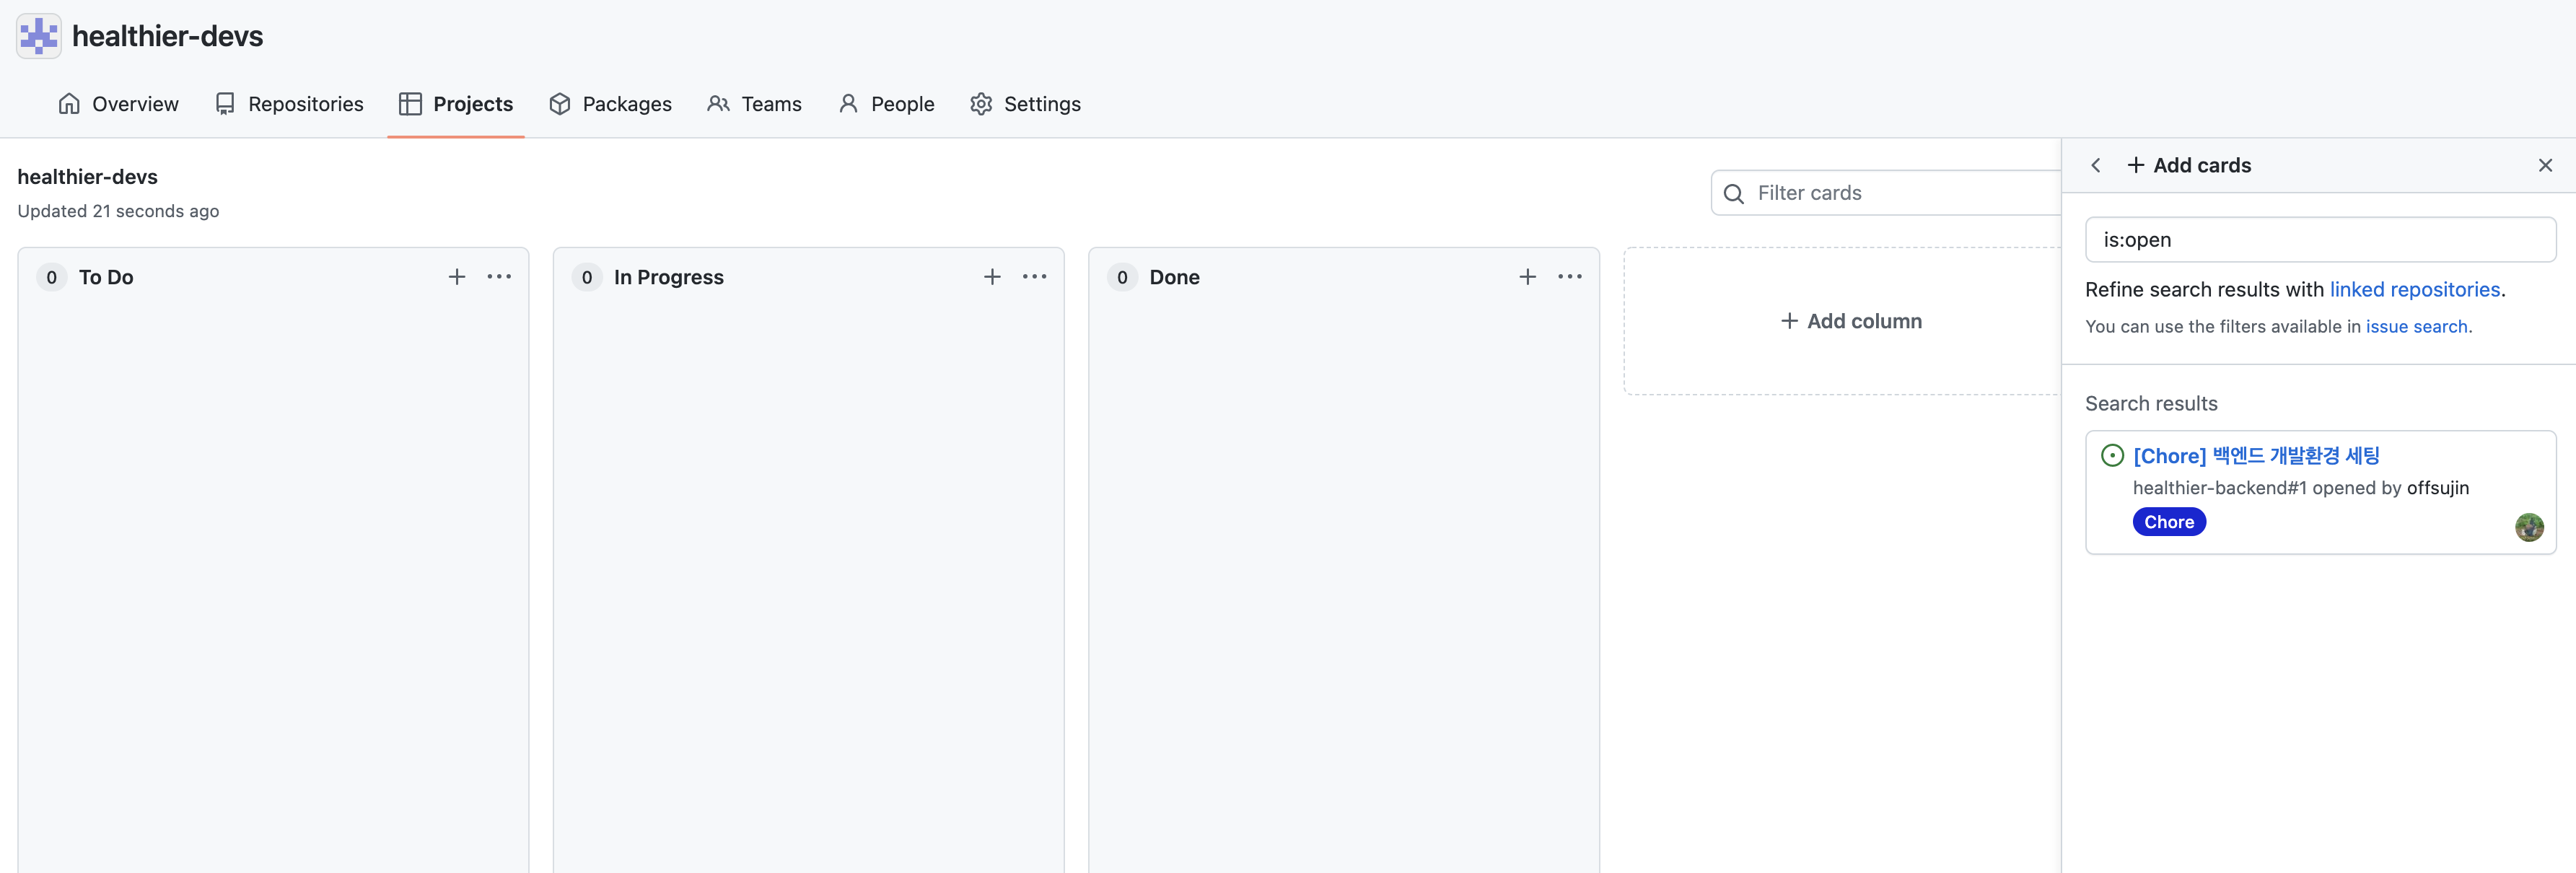This screenshot has width=2576, height=873.
Task: Click the Add cards panel title
Action: [x=2189, y=165]
